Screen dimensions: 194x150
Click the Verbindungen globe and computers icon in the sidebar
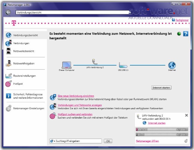click(x=8, y=43)
